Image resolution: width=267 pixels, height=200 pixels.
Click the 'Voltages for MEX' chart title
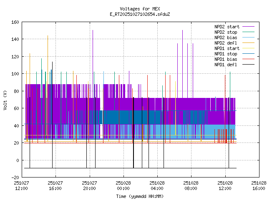click(x=139, y=9)
